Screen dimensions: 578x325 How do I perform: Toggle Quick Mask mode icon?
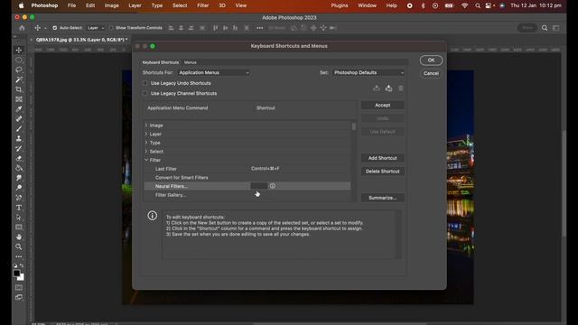click(19, 287)
